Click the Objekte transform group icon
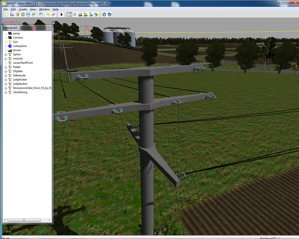 tap(10, 71)
